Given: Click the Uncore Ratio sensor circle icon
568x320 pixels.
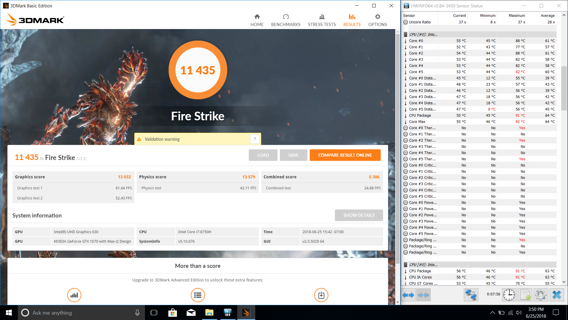Looking at the screenshot, I should (x=406, y=22).
